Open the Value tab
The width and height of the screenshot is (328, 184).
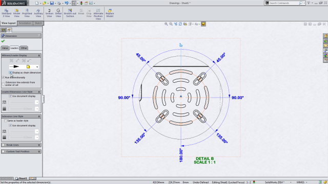(x=5, y=48)
